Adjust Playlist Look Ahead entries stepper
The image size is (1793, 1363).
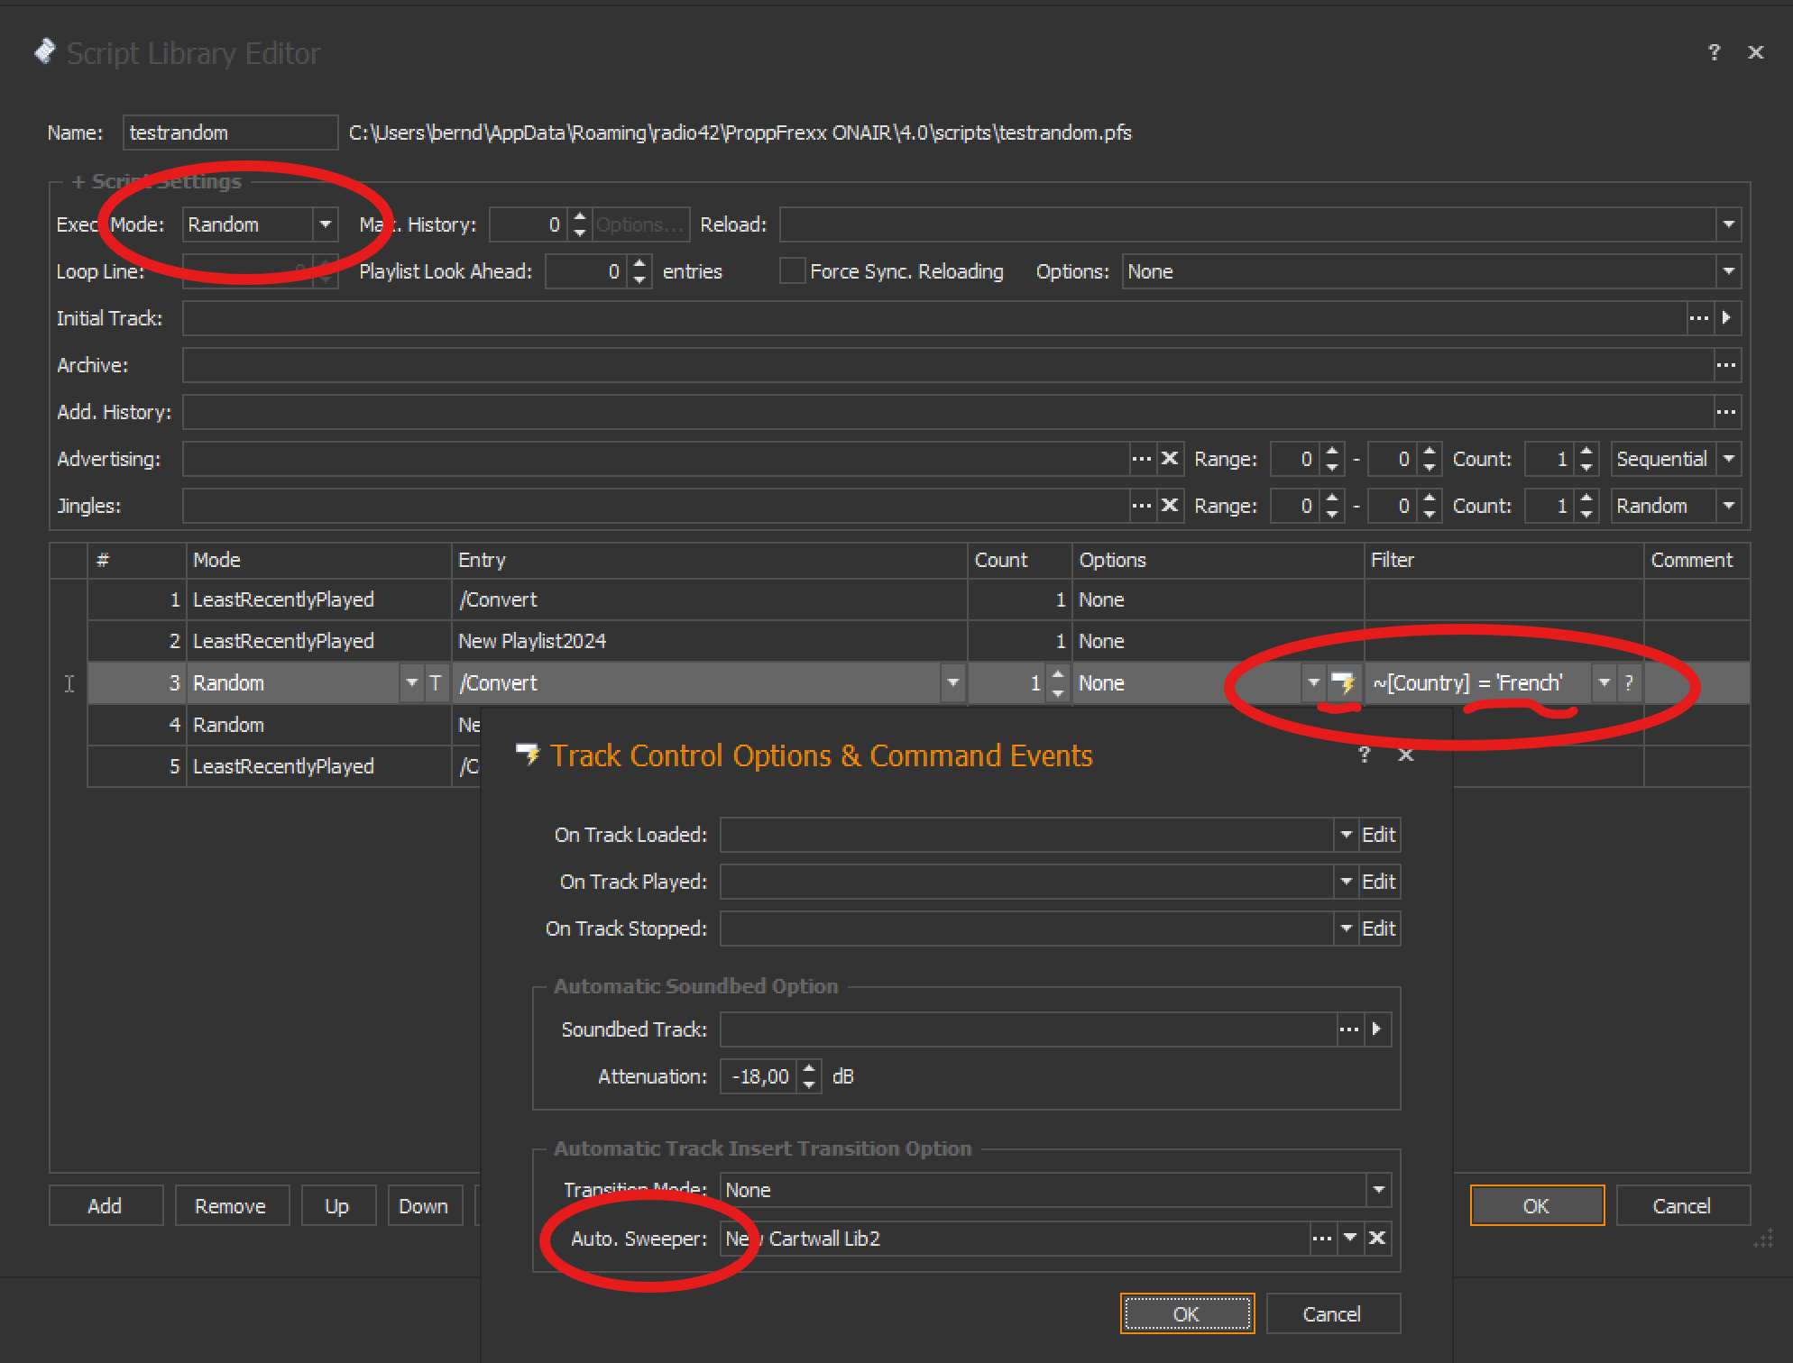click(x=639, y=271)
